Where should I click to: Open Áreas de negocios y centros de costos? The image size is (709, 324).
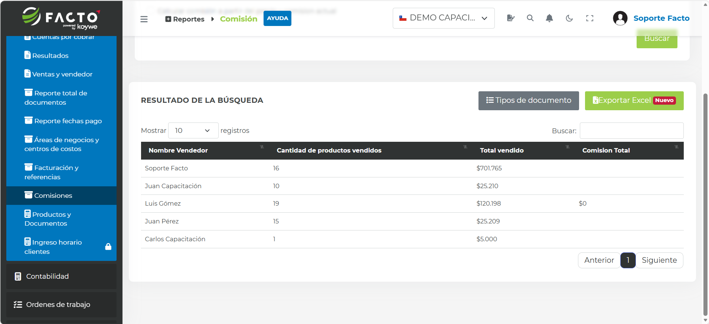(x=61, y=144)
